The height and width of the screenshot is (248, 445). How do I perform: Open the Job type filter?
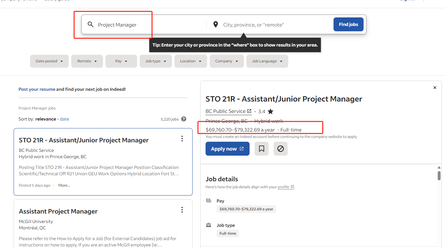point(156,61)
